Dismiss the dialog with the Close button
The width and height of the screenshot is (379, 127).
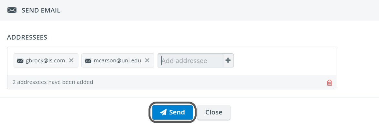[x=214, y=112]
